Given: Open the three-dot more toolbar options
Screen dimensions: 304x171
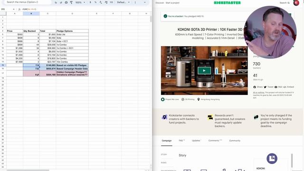Looking at the screenshot, I should coord(135,2).
